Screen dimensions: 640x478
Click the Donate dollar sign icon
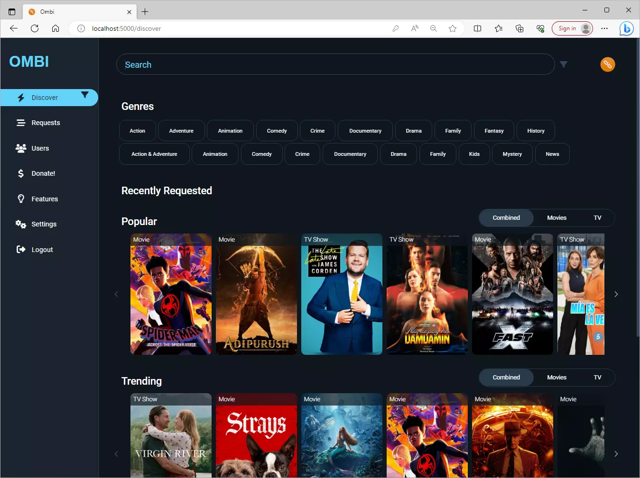21,173
